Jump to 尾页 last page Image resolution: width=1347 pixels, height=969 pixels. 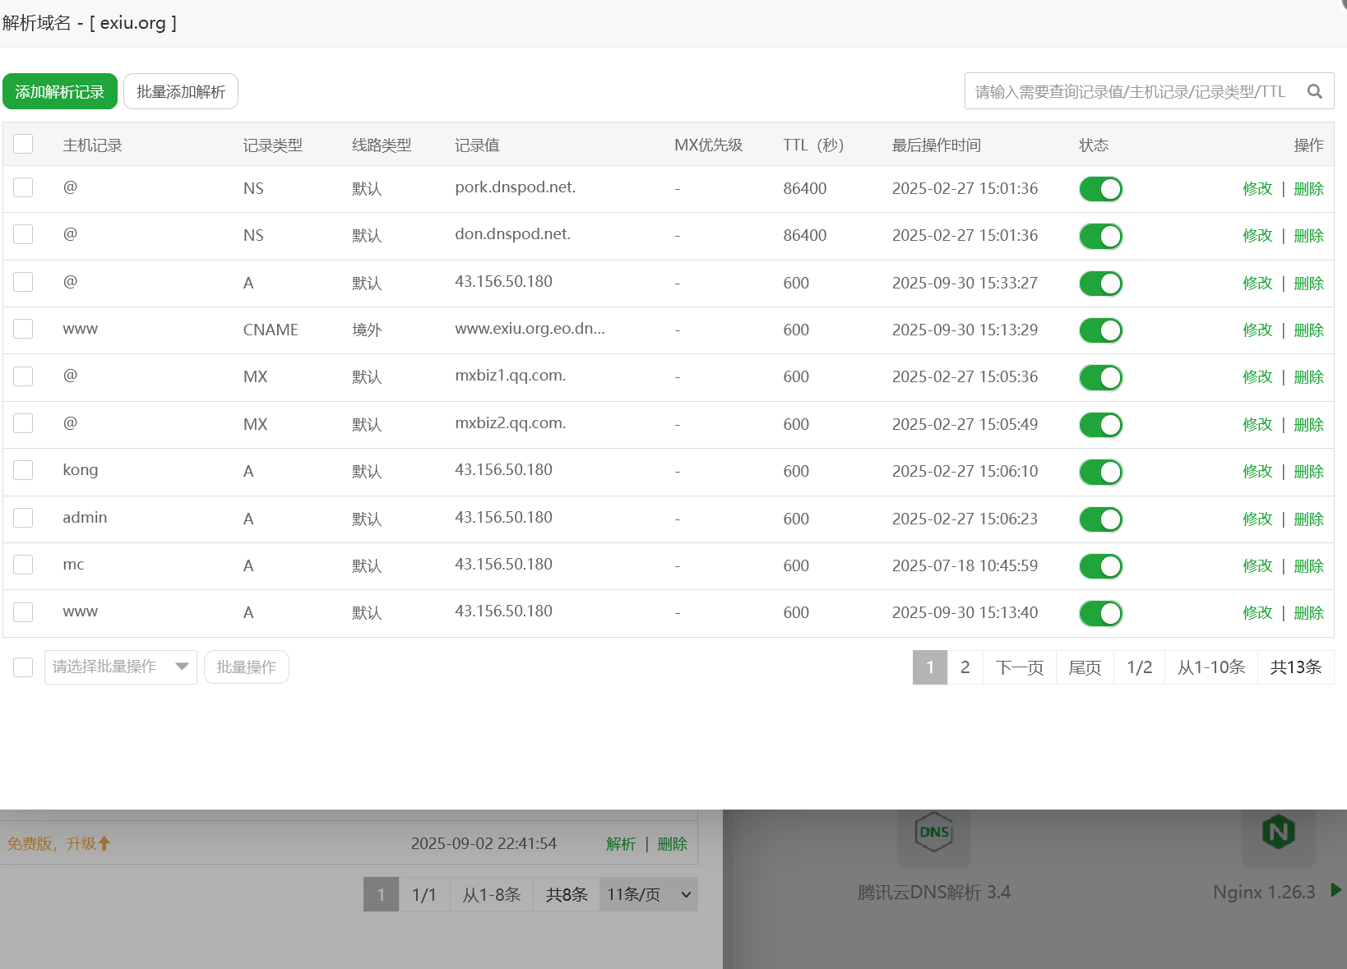(x=1084, y=667)
